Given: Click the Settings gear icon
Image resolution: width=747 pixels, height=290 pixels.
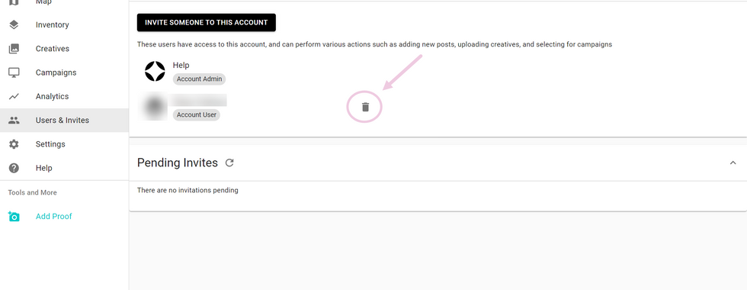Looking at the screenshot, I should (14, 144).
